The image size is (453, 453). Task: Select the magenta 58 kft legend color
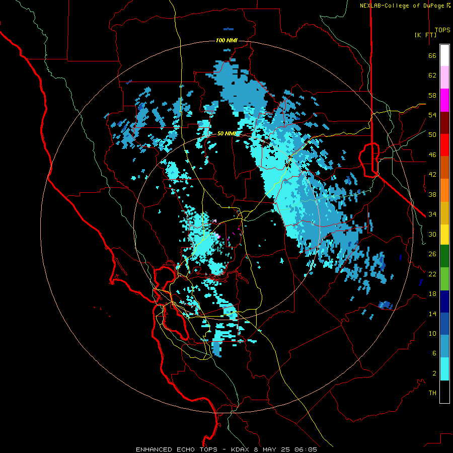pyautogui.click(x=444, y=100)
